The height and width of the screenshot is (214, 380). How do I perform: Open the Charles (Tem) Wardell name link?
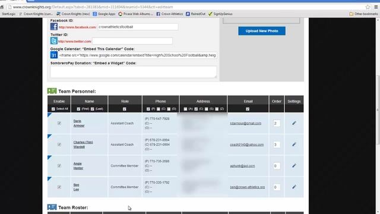click(x=83, y=144)
